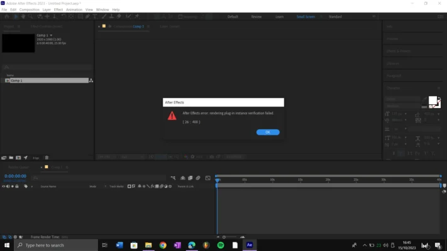The width and height of the screenshot is (447, 251).
Task: Select the Roto Brush tool
Action: coord(129,16)
